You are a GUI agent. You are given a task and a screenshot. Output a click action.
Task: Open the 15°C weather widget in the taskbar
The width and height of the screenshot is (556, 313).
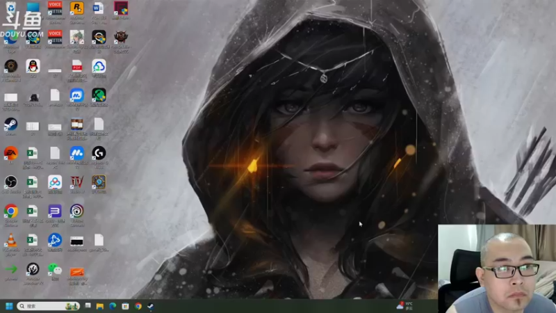point(405,306)
